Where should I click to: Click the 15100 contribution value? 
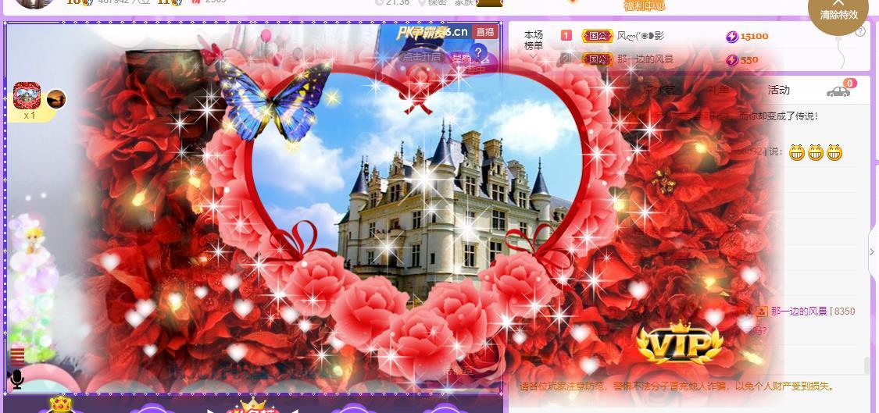[x=754, y=37]
